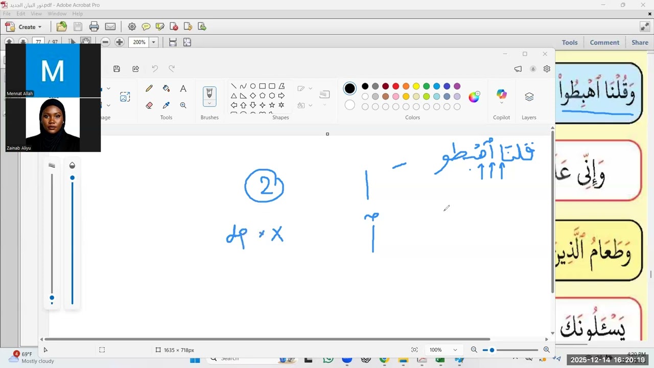
Task: Open the Windows Start button
Action: click(x=195, y=360)
